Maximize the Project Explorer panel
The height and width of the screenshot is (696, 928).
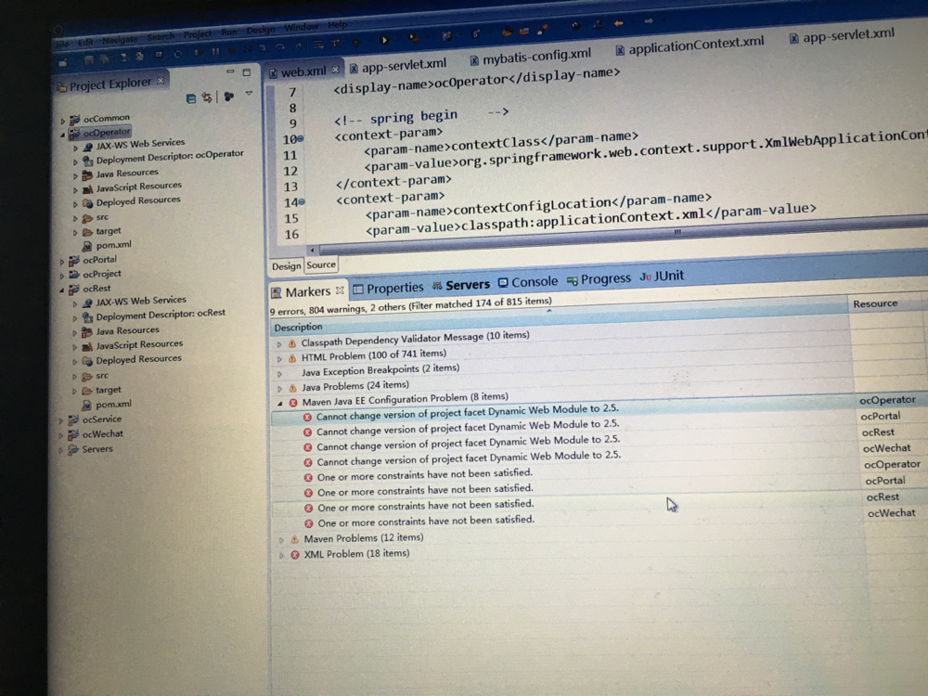pyautogui.click(x=247, y=71)
